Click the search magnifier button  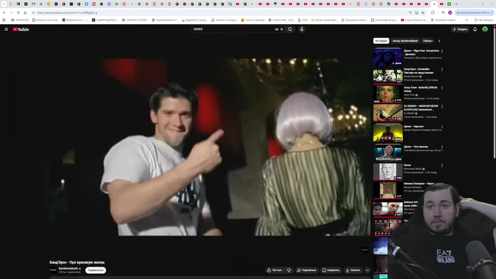point(290,29)
